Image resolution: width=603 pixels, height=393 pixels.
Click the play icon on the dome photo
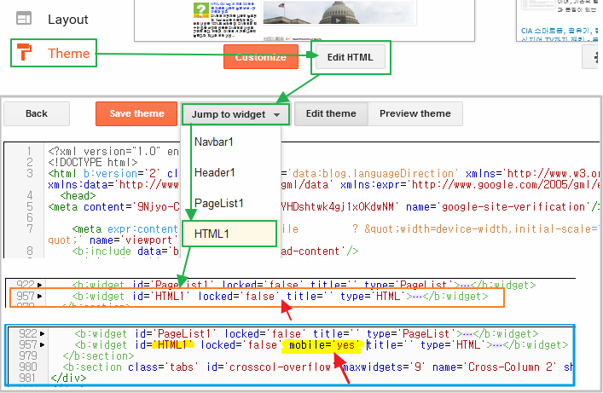coord(338,20)
